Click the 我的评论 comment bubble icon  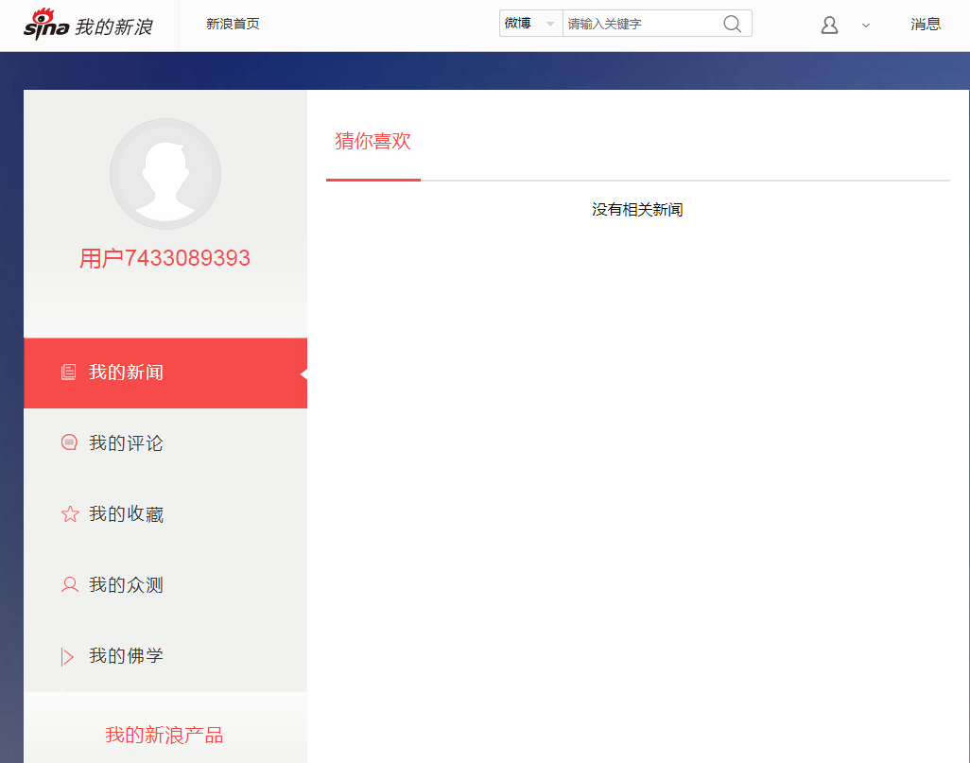point(68,442)
